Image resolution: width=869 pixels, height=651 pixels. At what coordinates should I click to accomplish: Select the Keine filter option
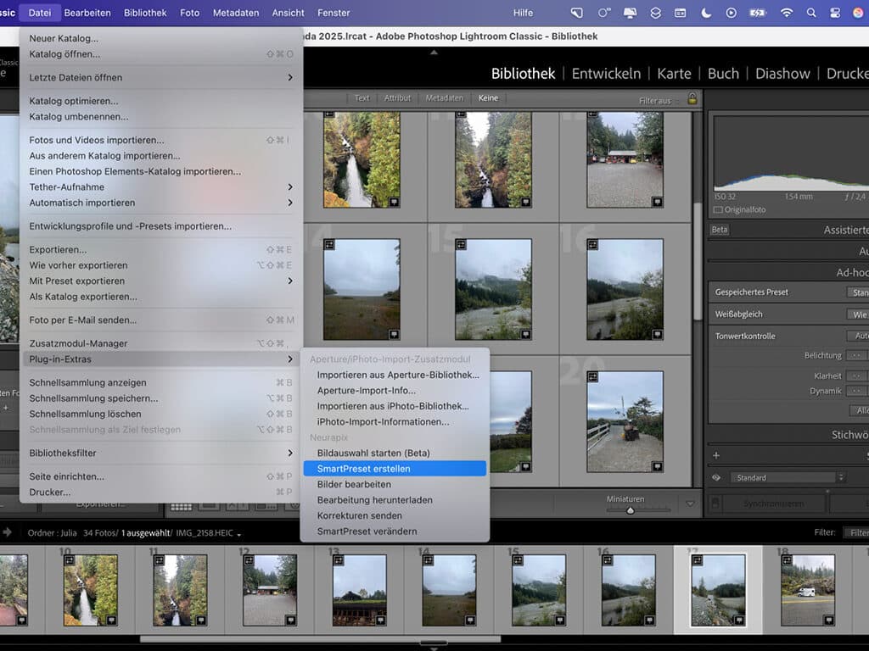tap(488, 98)
